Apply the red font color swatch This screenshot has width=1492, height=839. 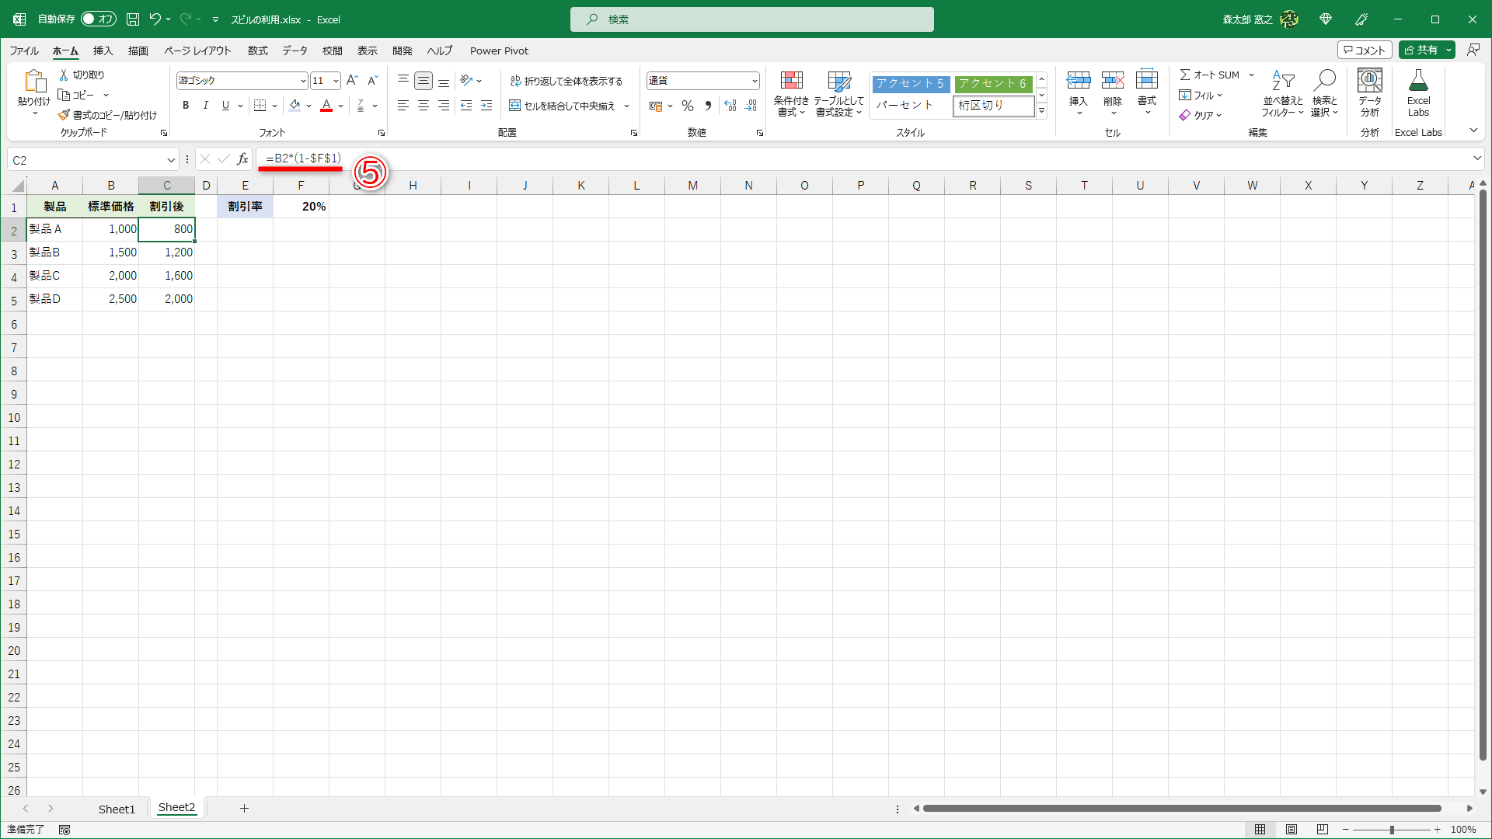(326, 106)
